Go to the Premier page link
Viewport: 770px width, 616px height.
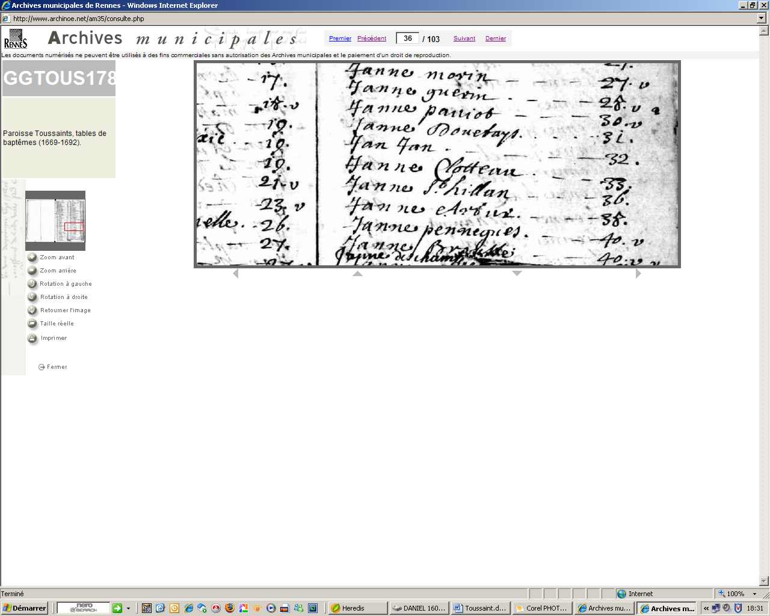pos(340,38)
